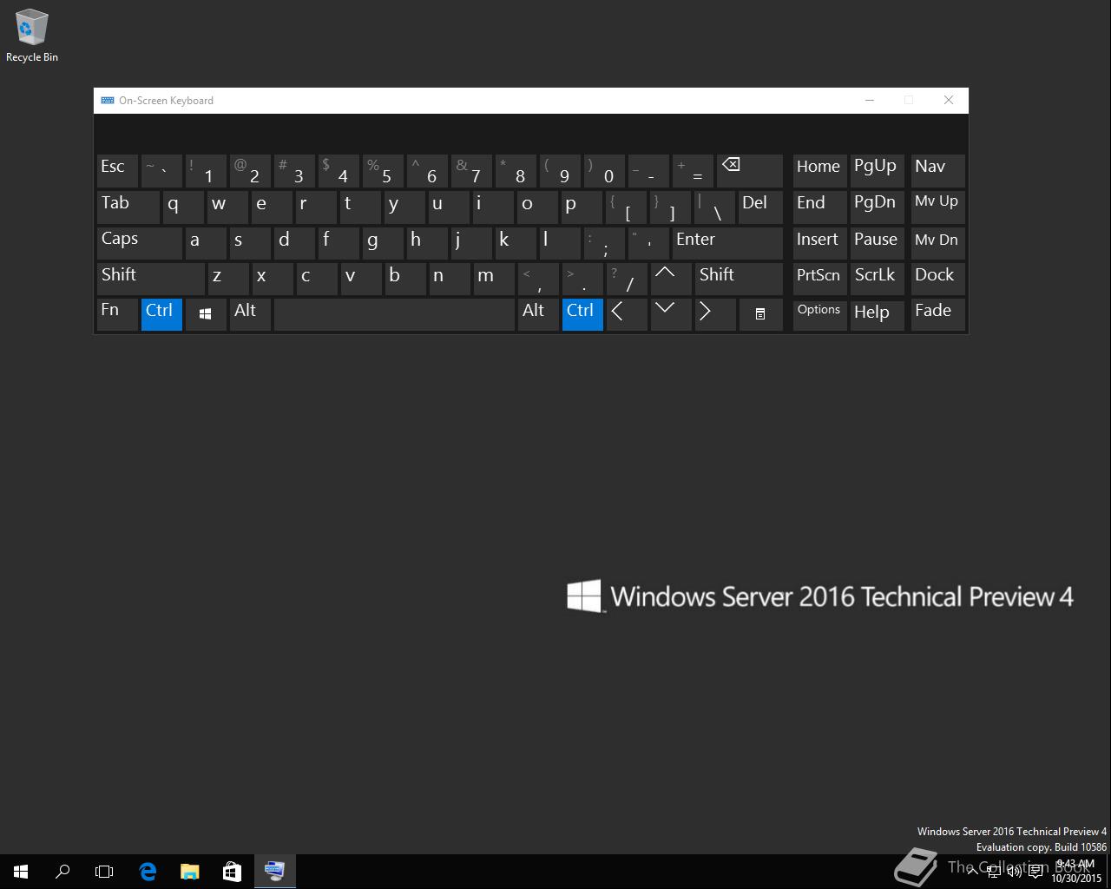Click the letter a key
This screenshot has width=1111, height=889.
[x=206, y=243]
